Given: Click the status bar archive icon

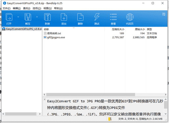Looking at the screenshot, I should point(110,119).
